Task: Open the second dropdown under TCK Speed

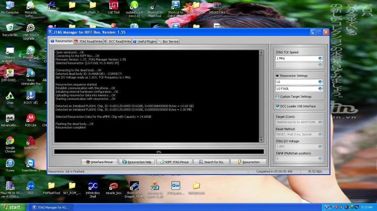Action: pyautogui.click(x=320, y=65)
